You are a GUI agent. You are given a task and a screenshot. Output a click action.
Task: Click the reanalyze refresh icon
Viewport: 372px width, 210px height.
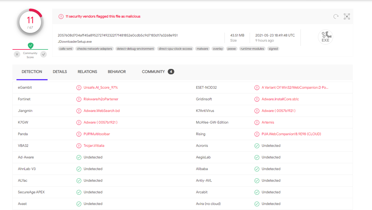(x=336, y=17)
